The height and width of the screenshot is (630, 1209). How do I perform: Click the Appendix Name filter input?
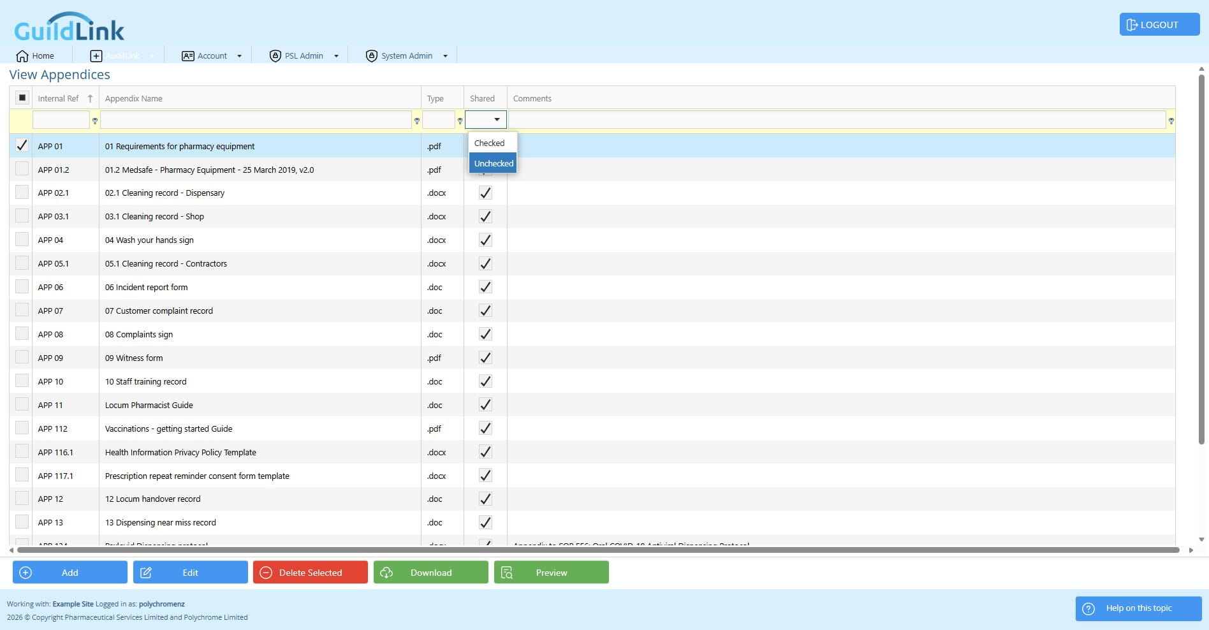256,120
